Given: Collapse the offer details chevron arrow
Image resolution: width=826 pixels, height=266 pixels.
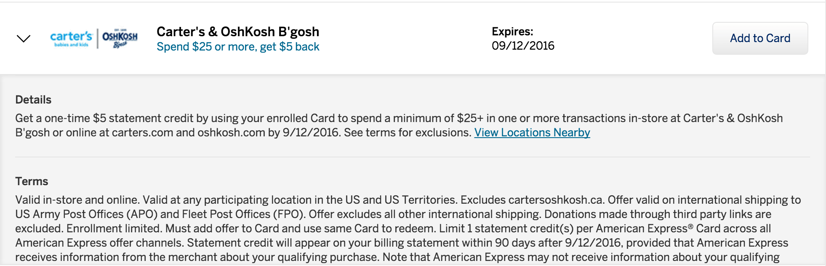Looking at the screenshot, I should [24, 39].
